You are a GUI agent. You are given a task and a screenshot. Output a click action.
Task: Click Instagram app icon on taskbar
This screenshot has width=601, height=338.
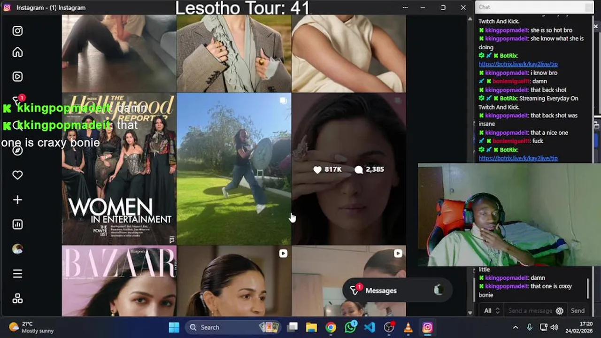point(427,327)
